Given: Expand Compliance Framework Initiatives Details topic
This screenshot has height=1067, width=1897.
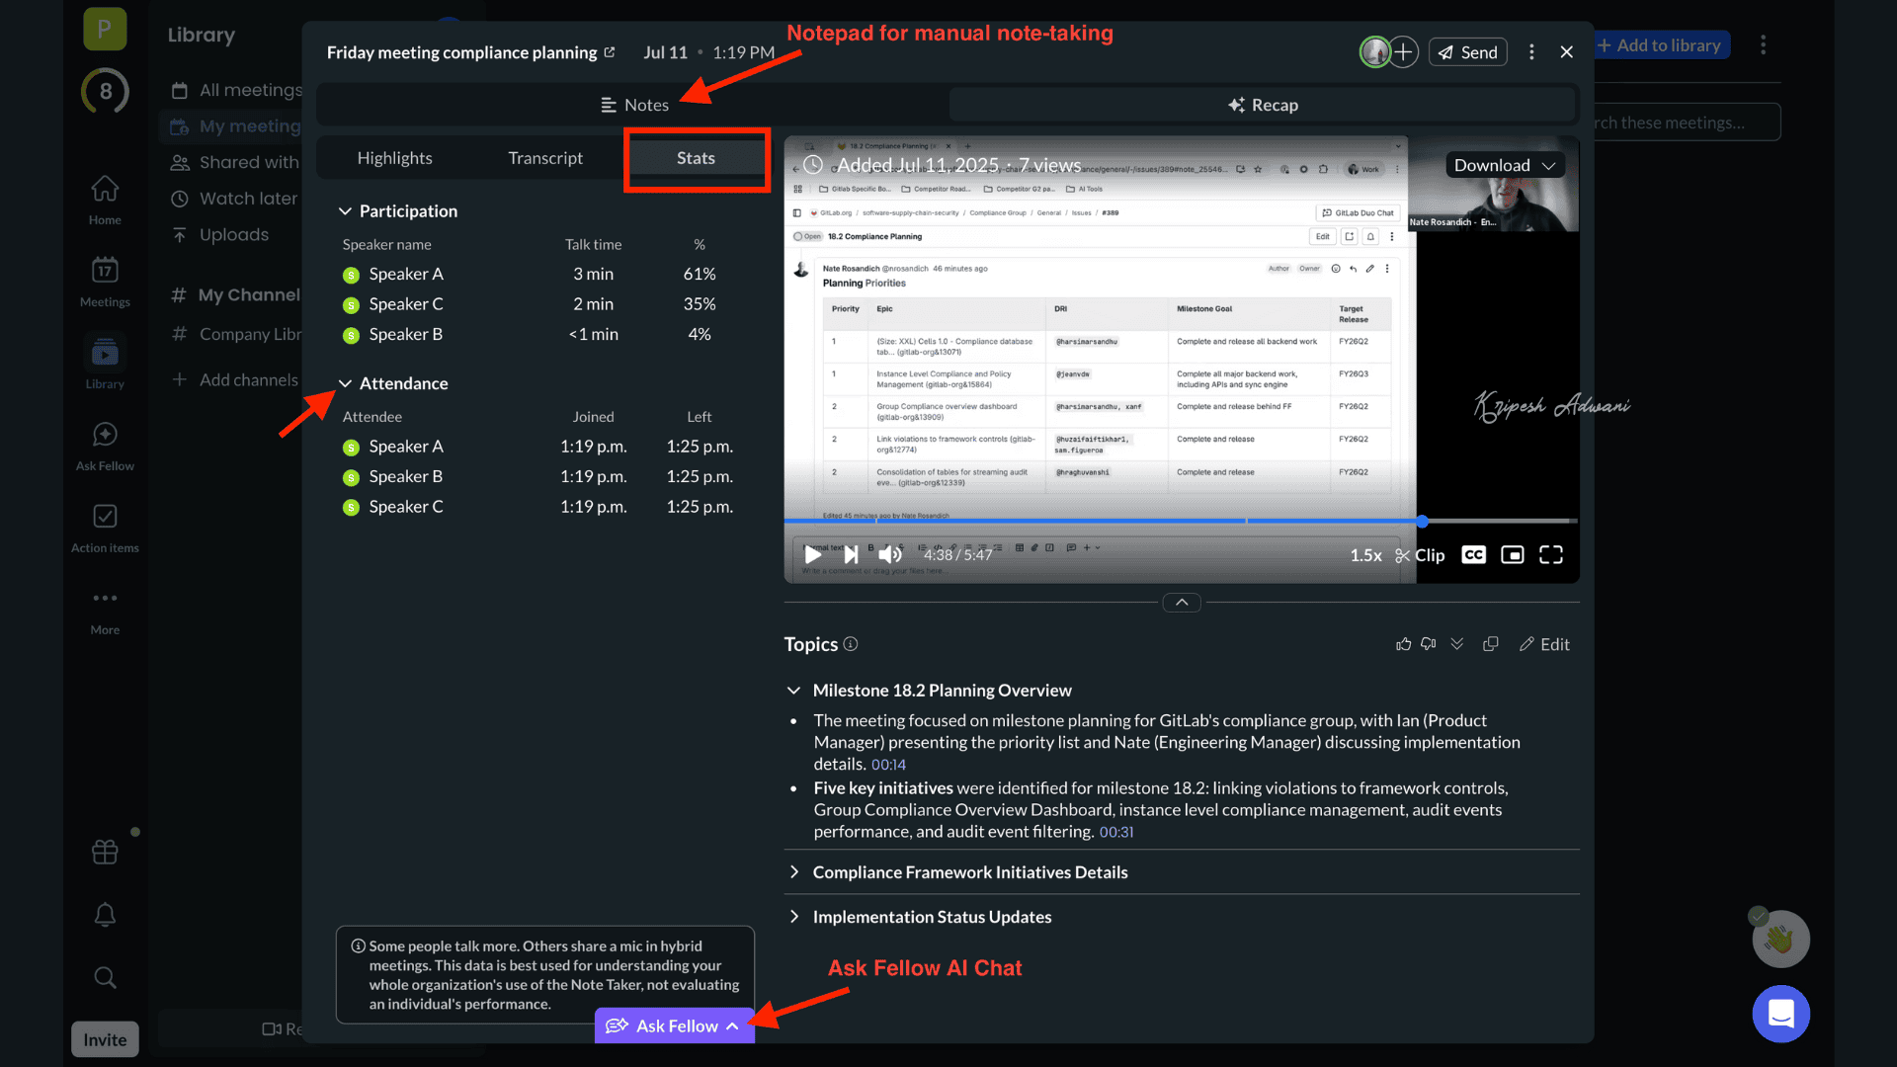Looking at the screenshot, I should click(969, 872).
